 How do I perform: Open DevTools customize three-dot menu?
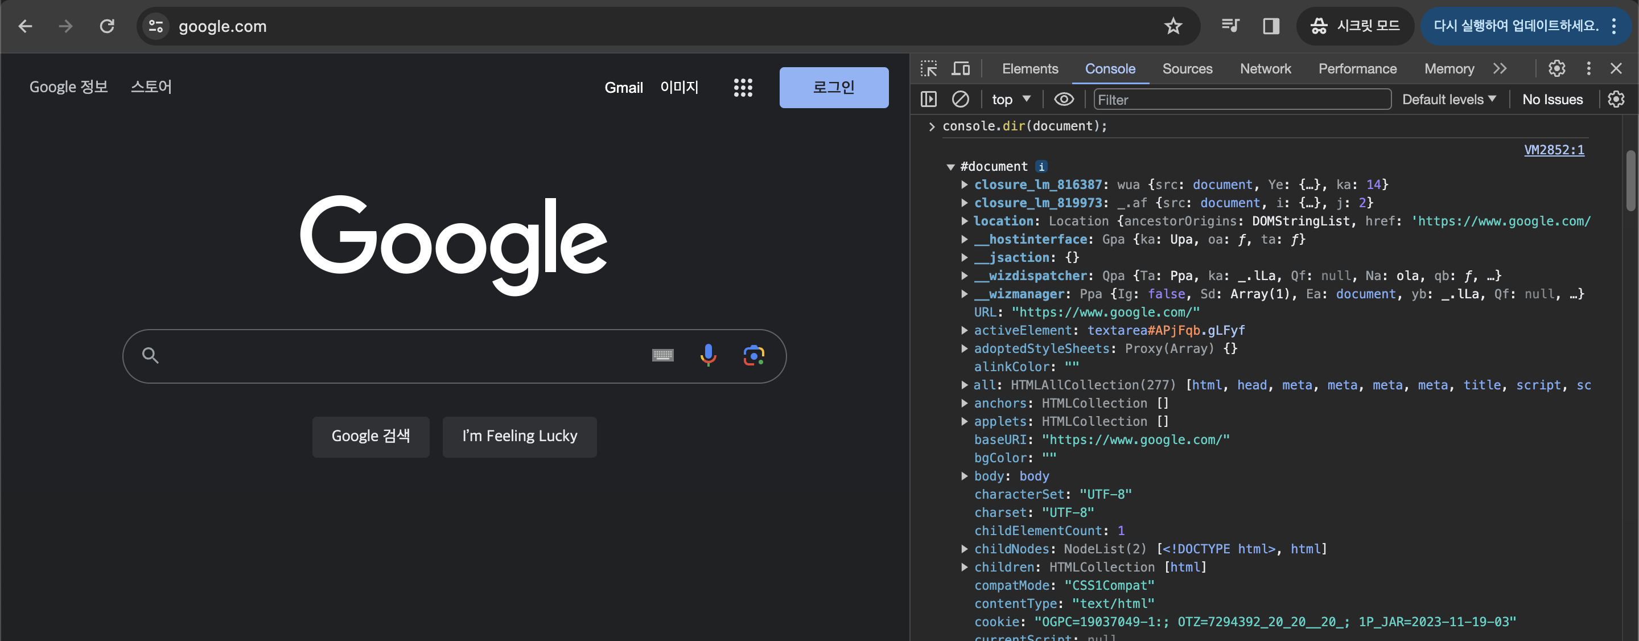click(x=1589, y=68)
